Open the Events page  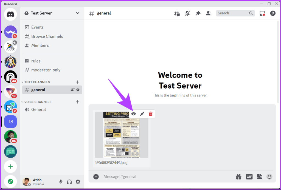(x=37, y=27)
